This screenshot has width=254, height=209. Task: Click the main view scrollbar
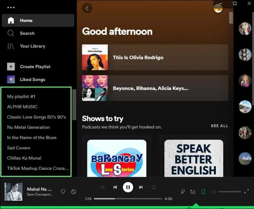(231, 18)
